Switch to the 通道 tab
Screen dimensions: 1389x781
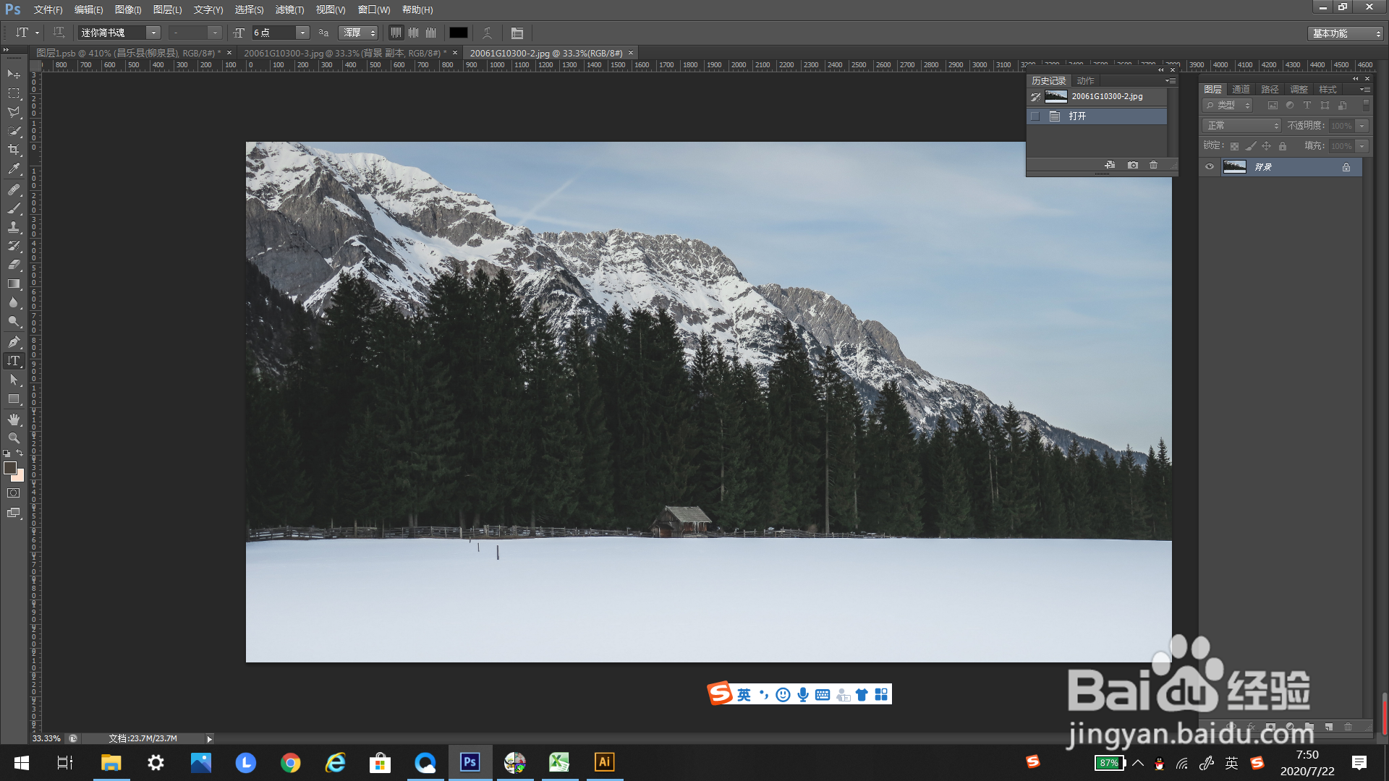[1241, 90]
